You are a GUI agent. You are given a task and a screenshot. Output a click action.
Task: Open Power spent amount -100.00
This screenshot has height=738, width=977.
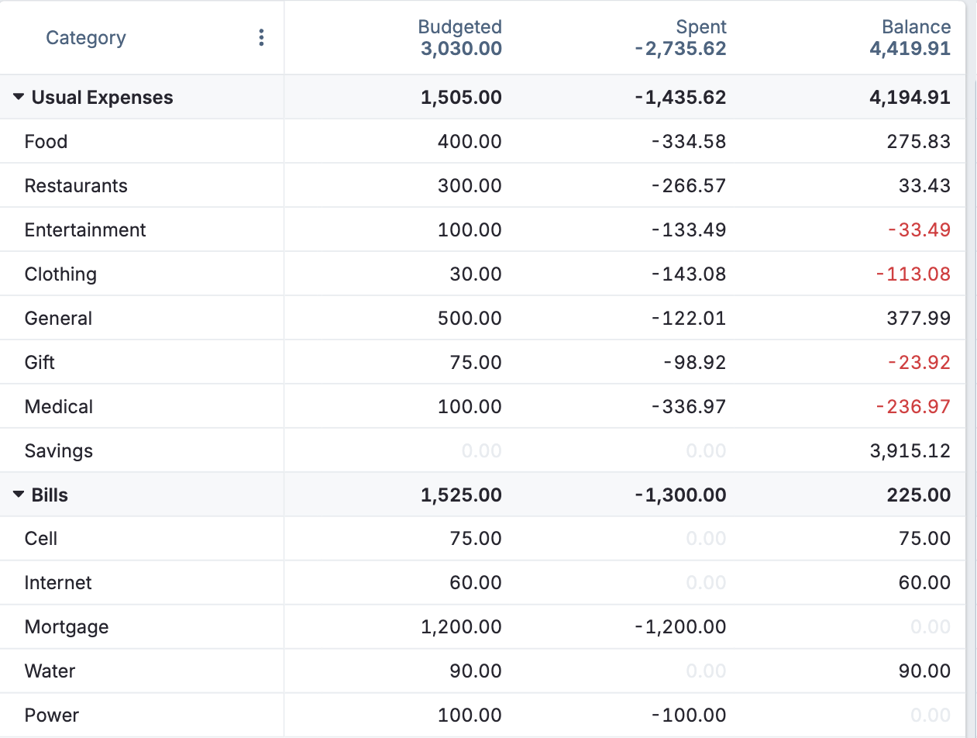(x=689, y=716)
